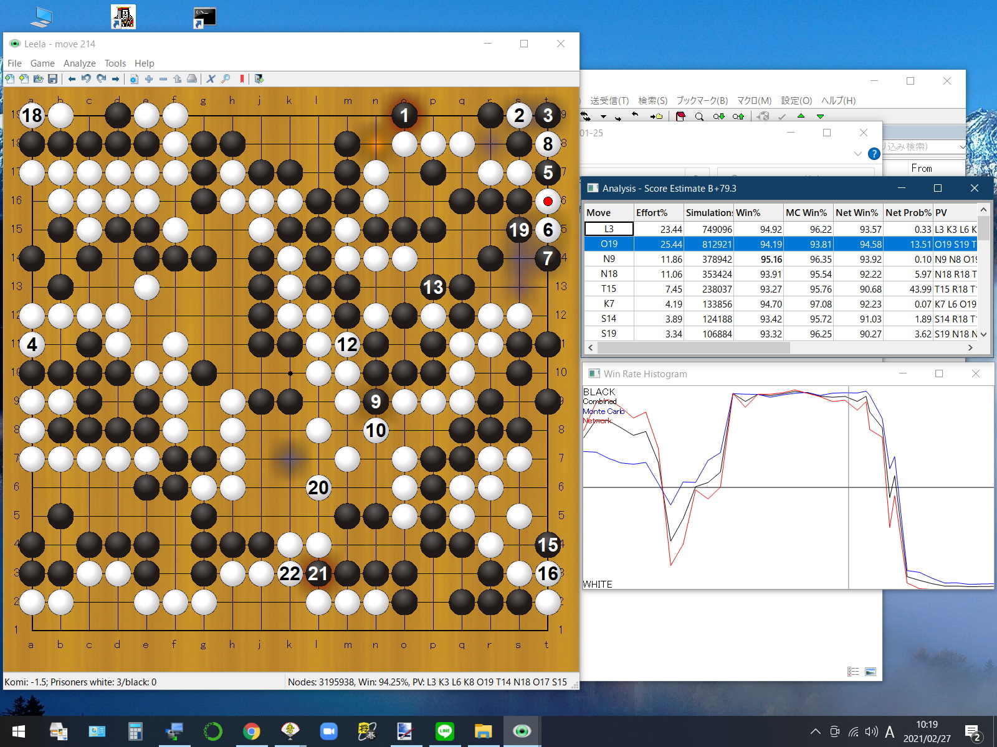Click the blue help question mark icon

click(874, 154)
